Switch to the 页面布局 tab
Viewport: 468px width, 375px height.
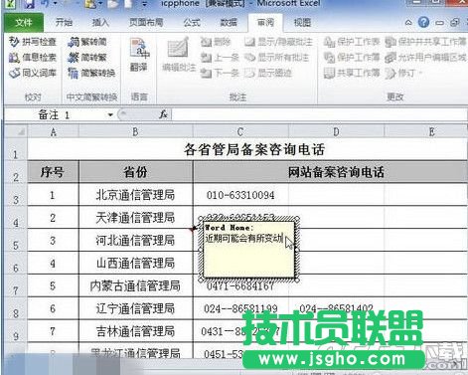pos(146,23)
